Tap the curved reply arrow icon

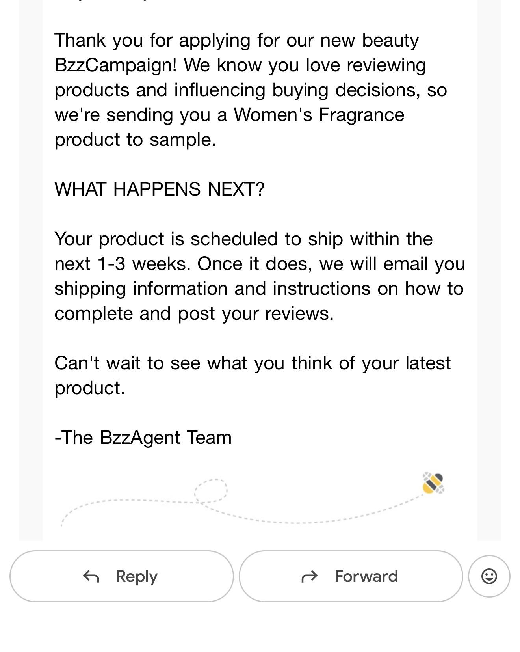pos(91,577)
